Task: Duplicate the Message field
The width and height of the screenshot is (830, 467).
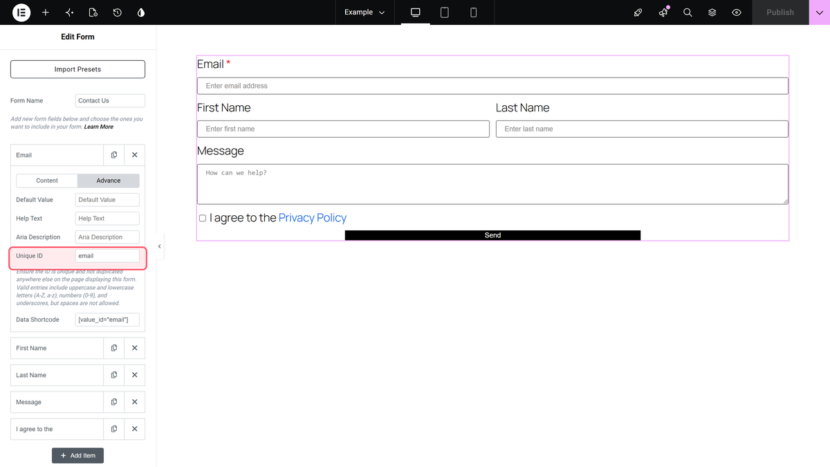Action: [114, 402]
